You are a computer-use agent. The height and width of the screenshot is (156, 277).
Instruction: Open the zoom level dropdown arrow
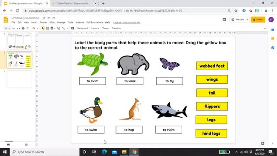click(x=38, y=28)
